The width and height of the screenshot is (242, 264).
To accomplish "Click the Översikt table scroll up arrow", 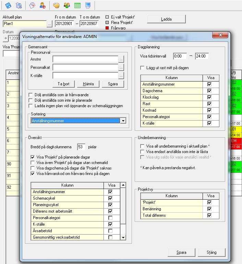I will 123,185.
